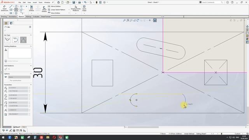The image size is (249, 140).
Task: Select the Ellipse sketch tool
Action: click(x=11, y=13)
